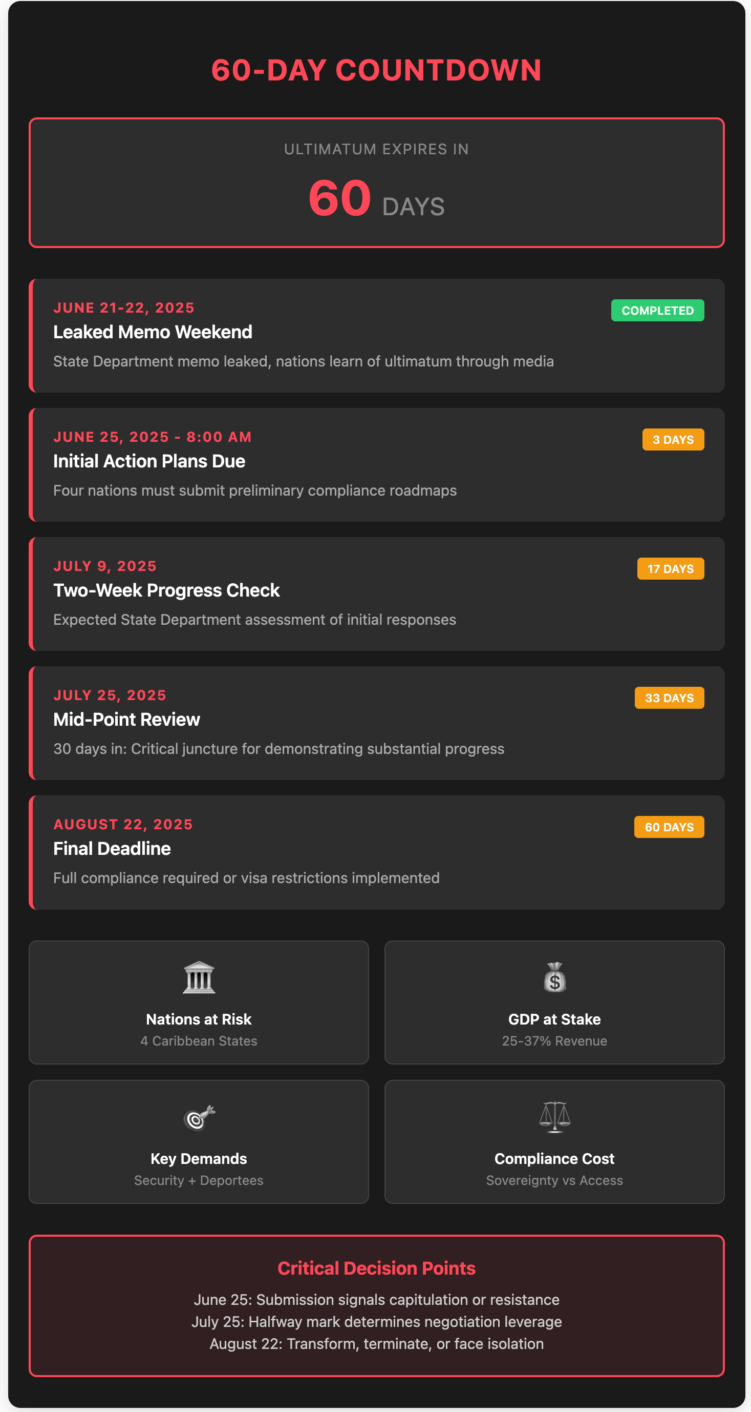Image resolution: width=751 pixels, height=1412 pixels.
Task: Select the 33 DAYS badge
Action: (x=669, y=698)
